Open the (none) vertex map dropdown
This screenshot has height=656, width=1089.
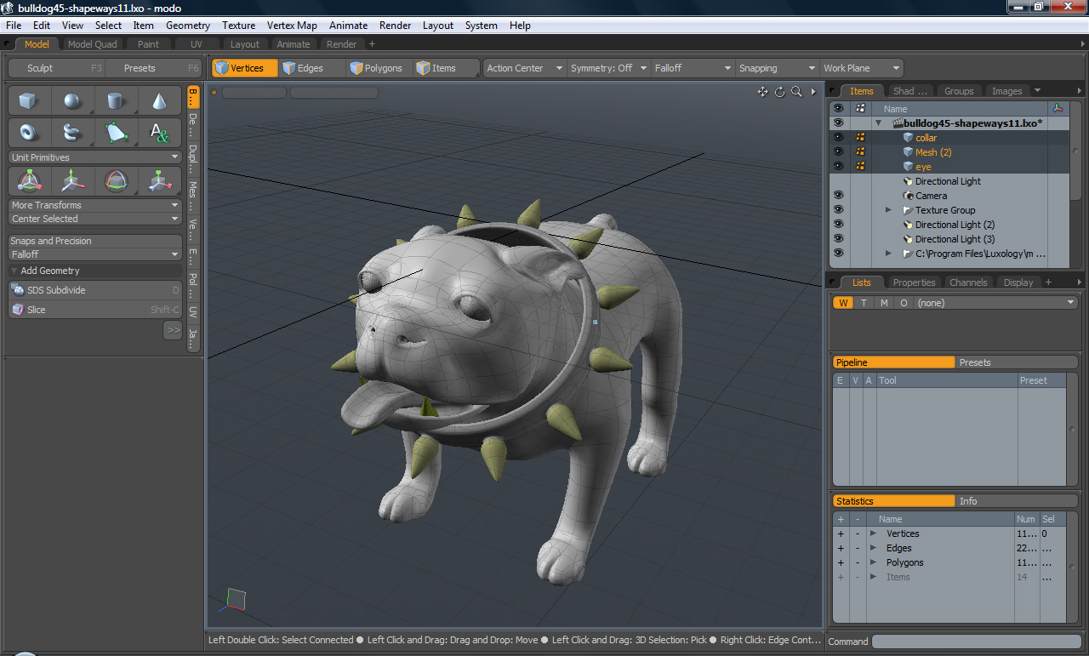click(996, 303)
